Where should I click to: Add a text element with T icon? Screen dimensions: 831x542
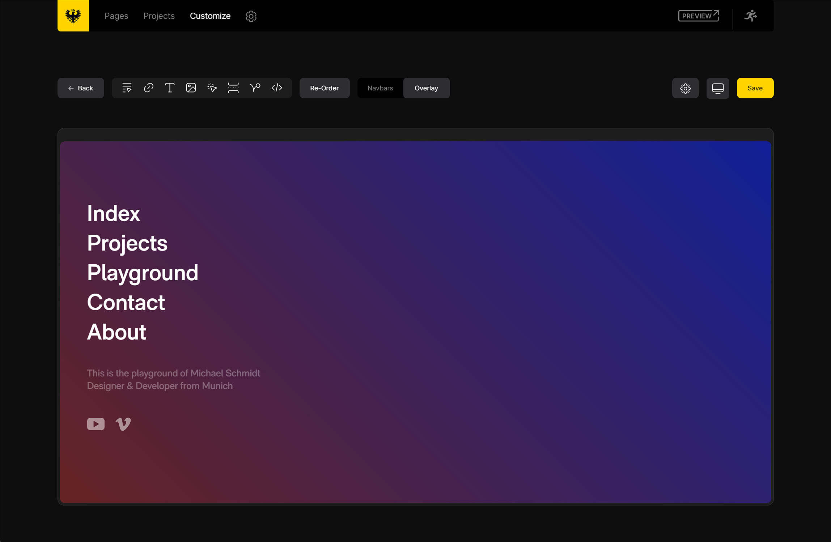170,88
